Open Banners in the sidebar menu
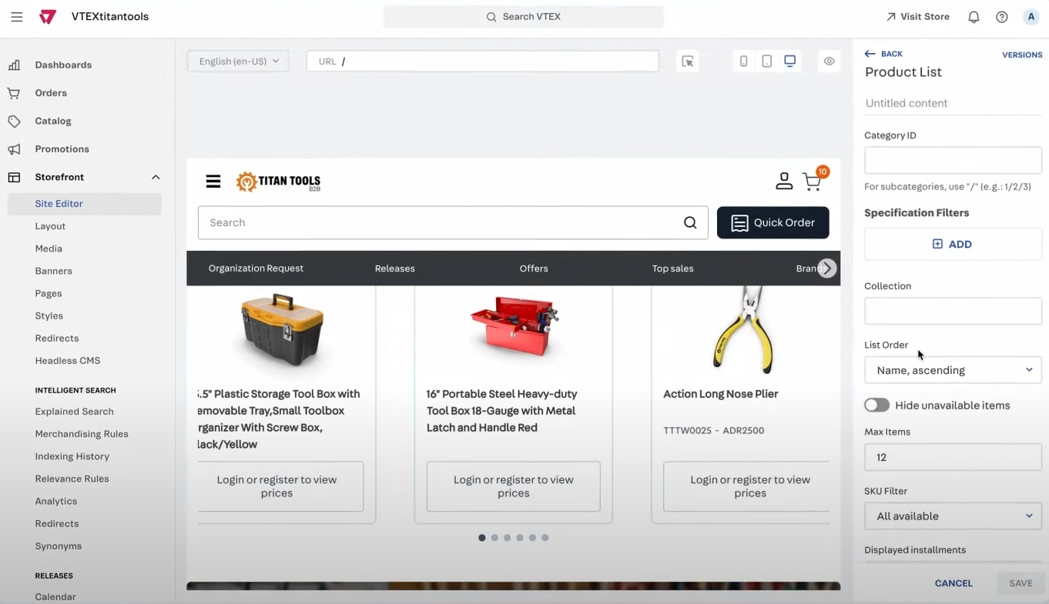This screenshot has width=1049, height=604. click(x=53, y=271)
